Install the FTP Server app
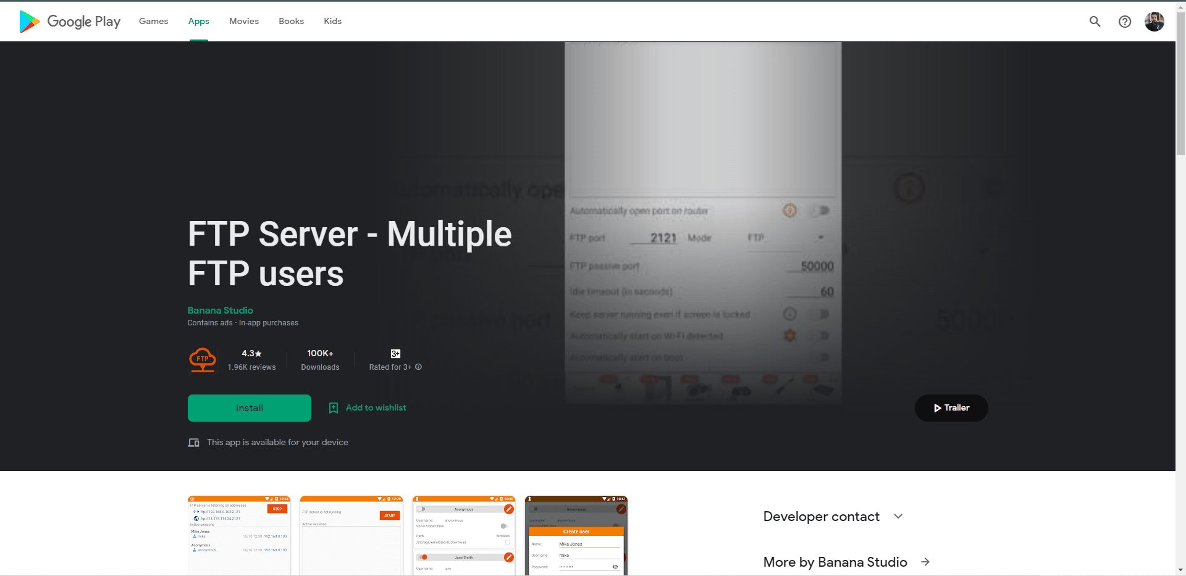Screen dimensions: 1186x576 (x=250, y=408)
